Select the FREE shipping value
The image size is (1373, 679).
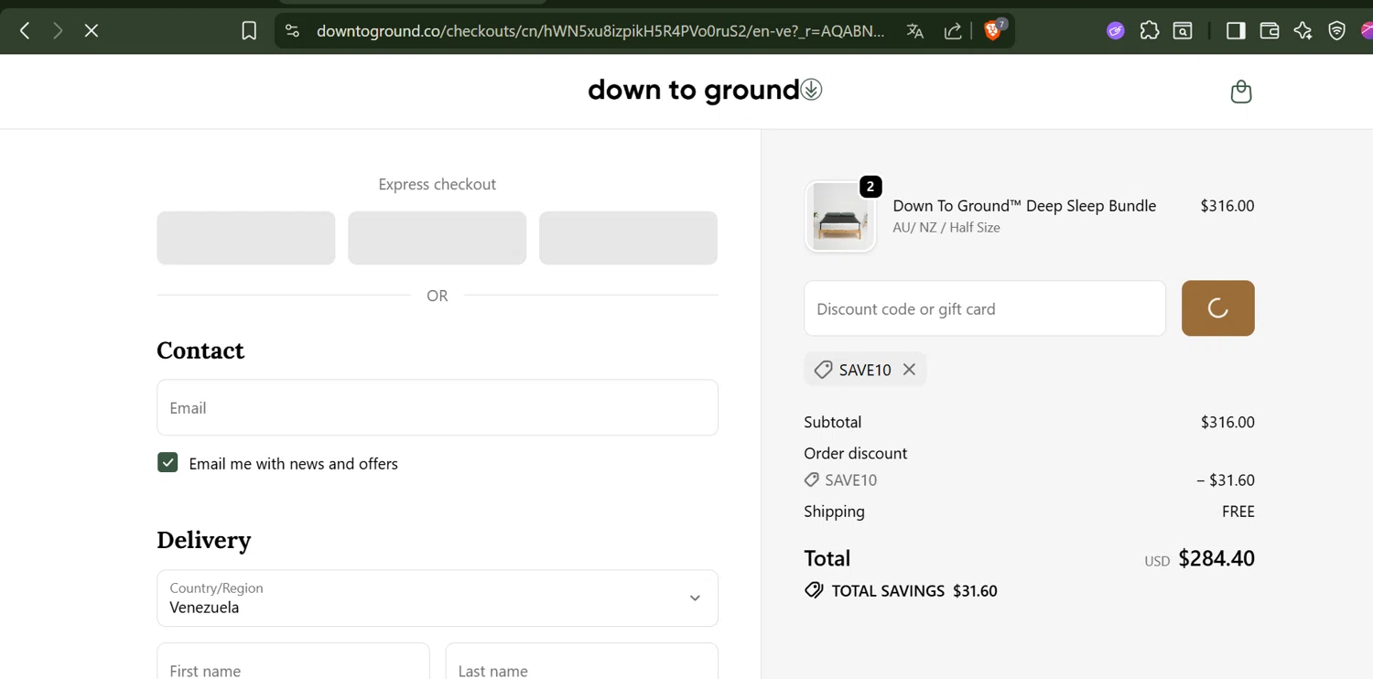pyautogui.click(x=1238, y=512)
